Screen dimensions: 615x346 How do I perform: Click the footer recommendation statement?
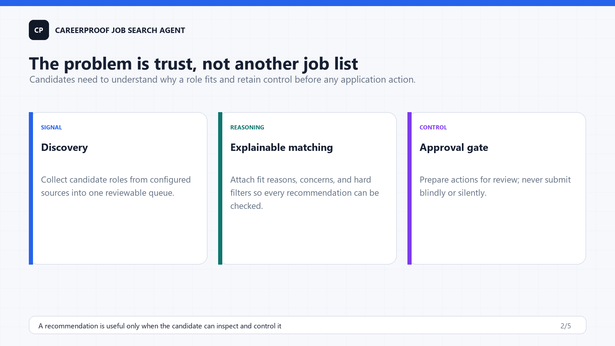(x=160, y=326)
